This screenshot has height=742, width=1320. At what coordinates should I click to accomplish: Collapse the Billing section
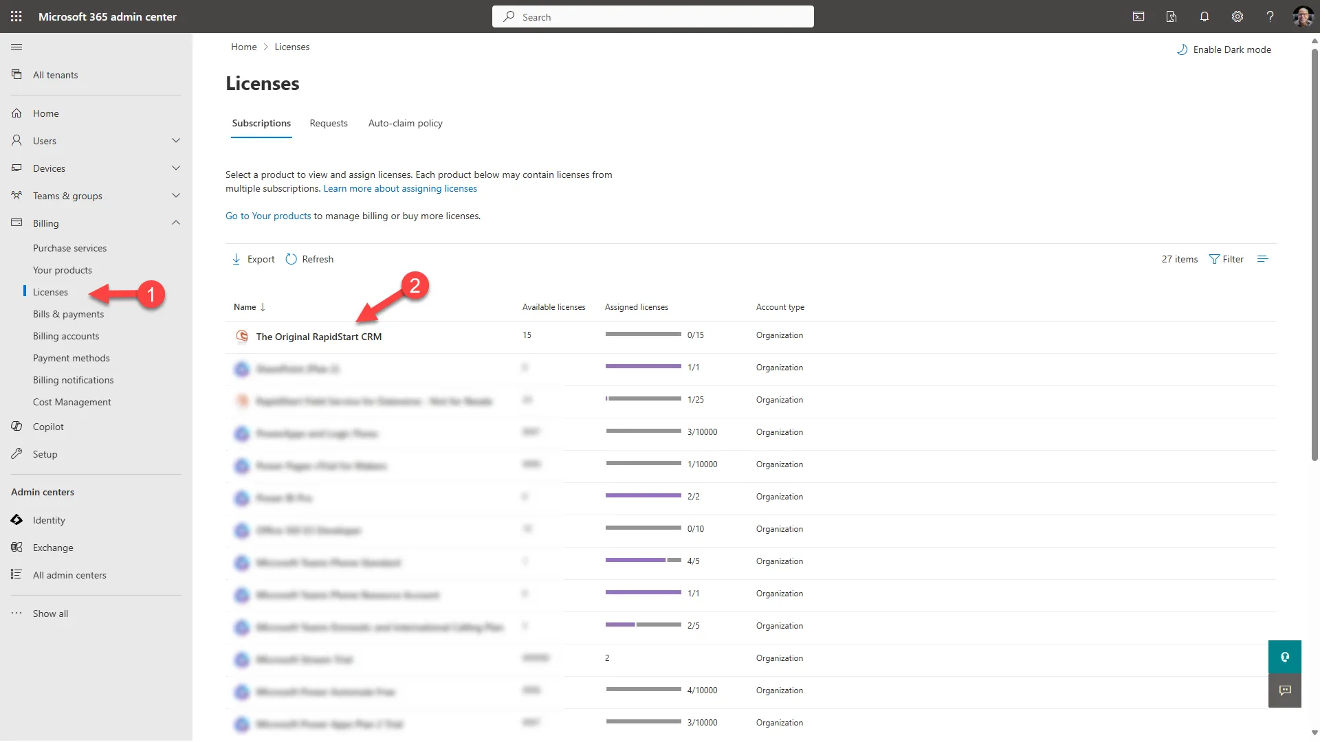click(176, 223)
